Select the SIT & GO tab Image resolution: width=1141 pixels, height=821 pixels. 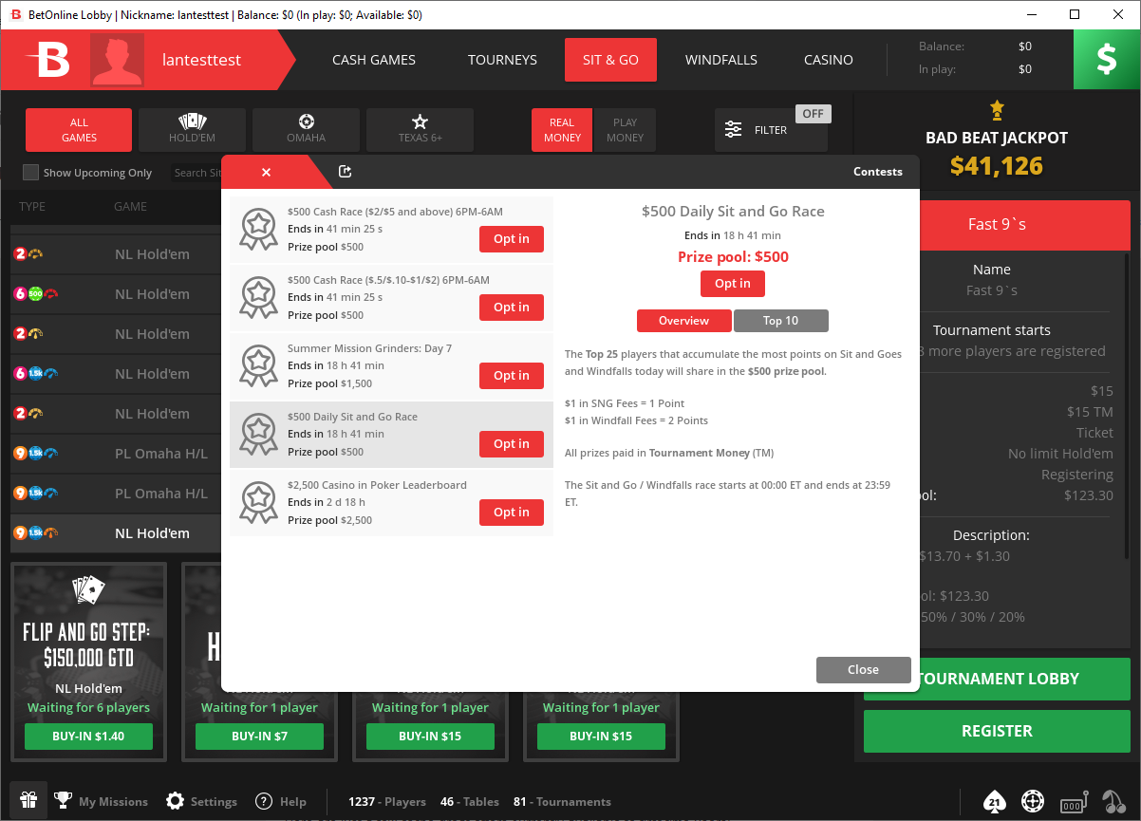click(x=610, y=60)
